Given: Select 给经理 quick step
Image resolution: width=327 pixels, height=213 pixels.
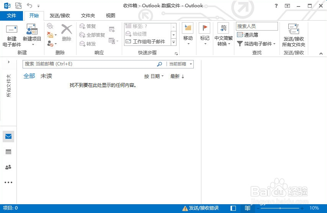Looking at the screenshot, I should (x=147, y=34).
